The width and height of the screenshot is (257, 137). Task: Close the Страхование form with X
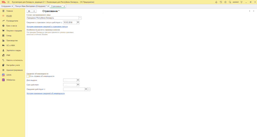253,11
